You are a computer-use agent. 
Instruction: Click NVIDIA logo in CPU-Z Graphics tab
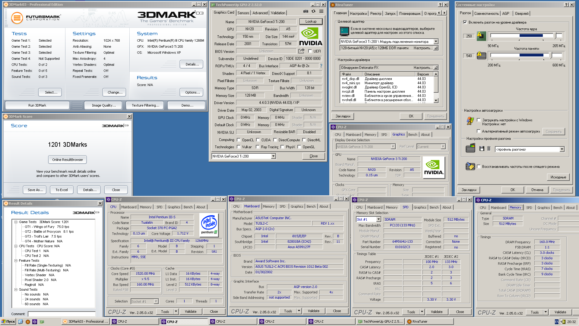tap(434, 167)
